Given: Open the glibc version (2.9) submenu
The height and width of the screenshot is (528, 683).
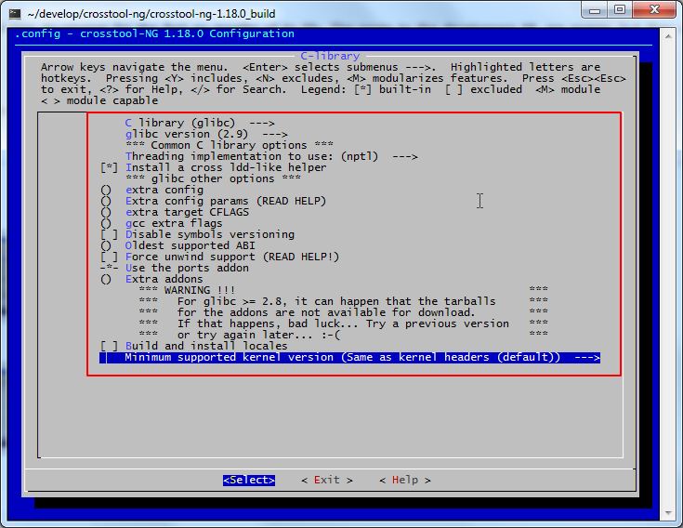Looking at the screenshot, I should (x=206, y=134).
